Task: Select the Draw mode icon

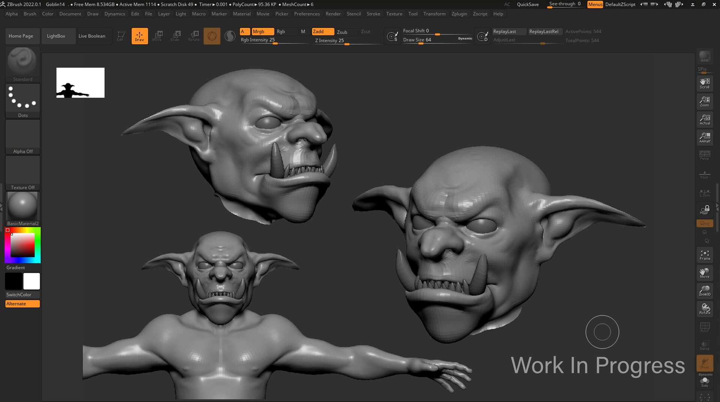Action: (139, 36)
